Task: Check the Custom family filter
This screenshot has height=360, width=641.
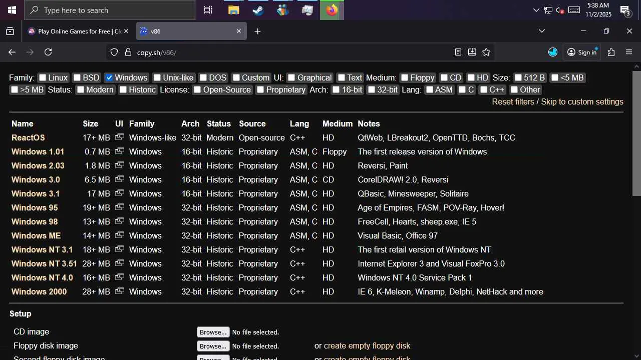Action: pos(236,77)
